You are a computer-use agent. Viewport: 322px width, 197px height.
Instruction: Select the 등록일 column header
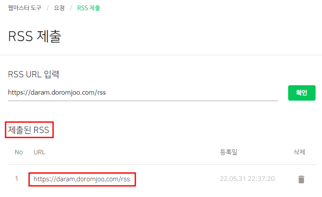click(x=229, y=152)
